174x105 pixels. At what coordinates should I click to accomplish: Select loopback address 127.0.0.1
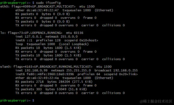(x=33, y=37)
